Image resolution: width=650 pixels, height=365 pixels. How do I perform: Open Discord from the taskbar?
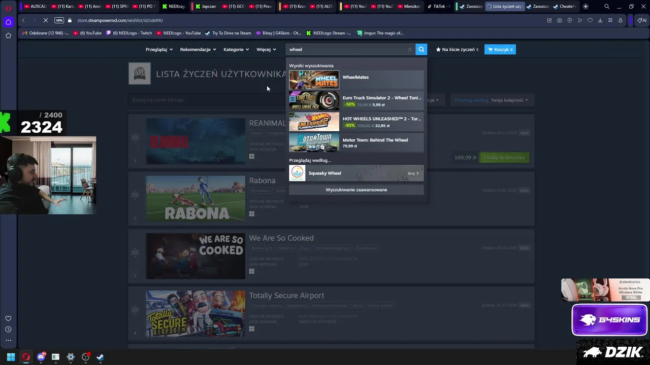[41, 357]
